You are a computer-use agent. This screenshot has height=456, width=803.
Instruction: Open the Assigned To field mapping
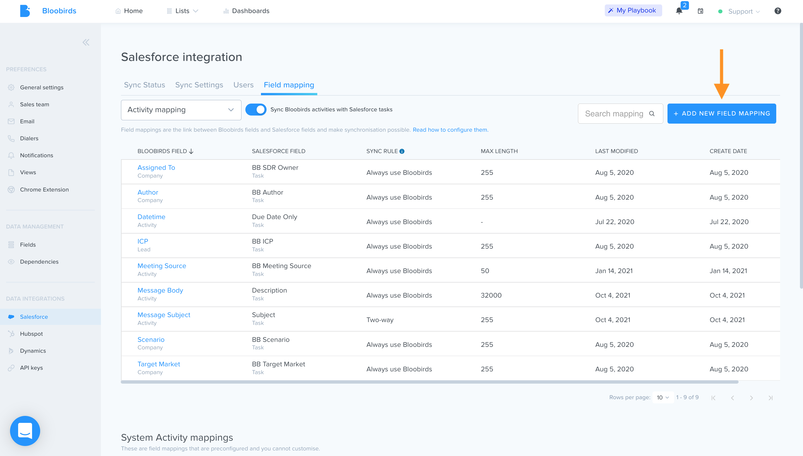click(x=156, y=168)
